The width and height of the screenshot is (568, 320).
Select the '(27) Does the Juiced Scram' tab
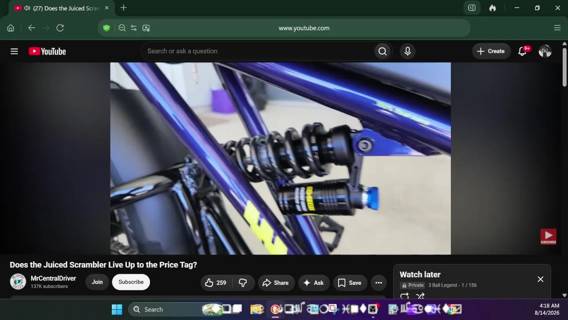coord(61,8)
